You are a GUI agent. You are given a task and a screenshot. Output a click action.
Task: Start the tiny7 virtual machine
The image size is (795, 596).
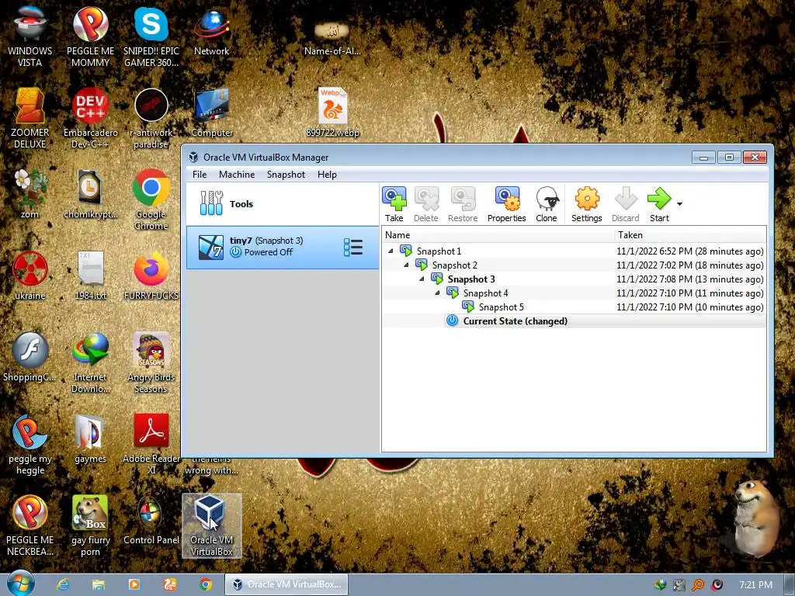coord(659,204)
